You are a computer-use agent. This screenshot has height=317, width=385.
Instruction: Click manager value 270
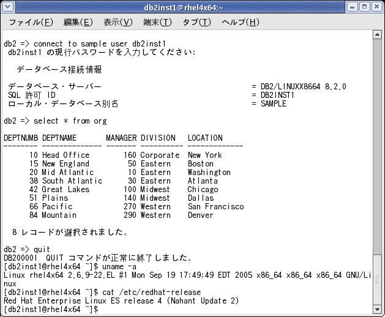click(130, 206)
